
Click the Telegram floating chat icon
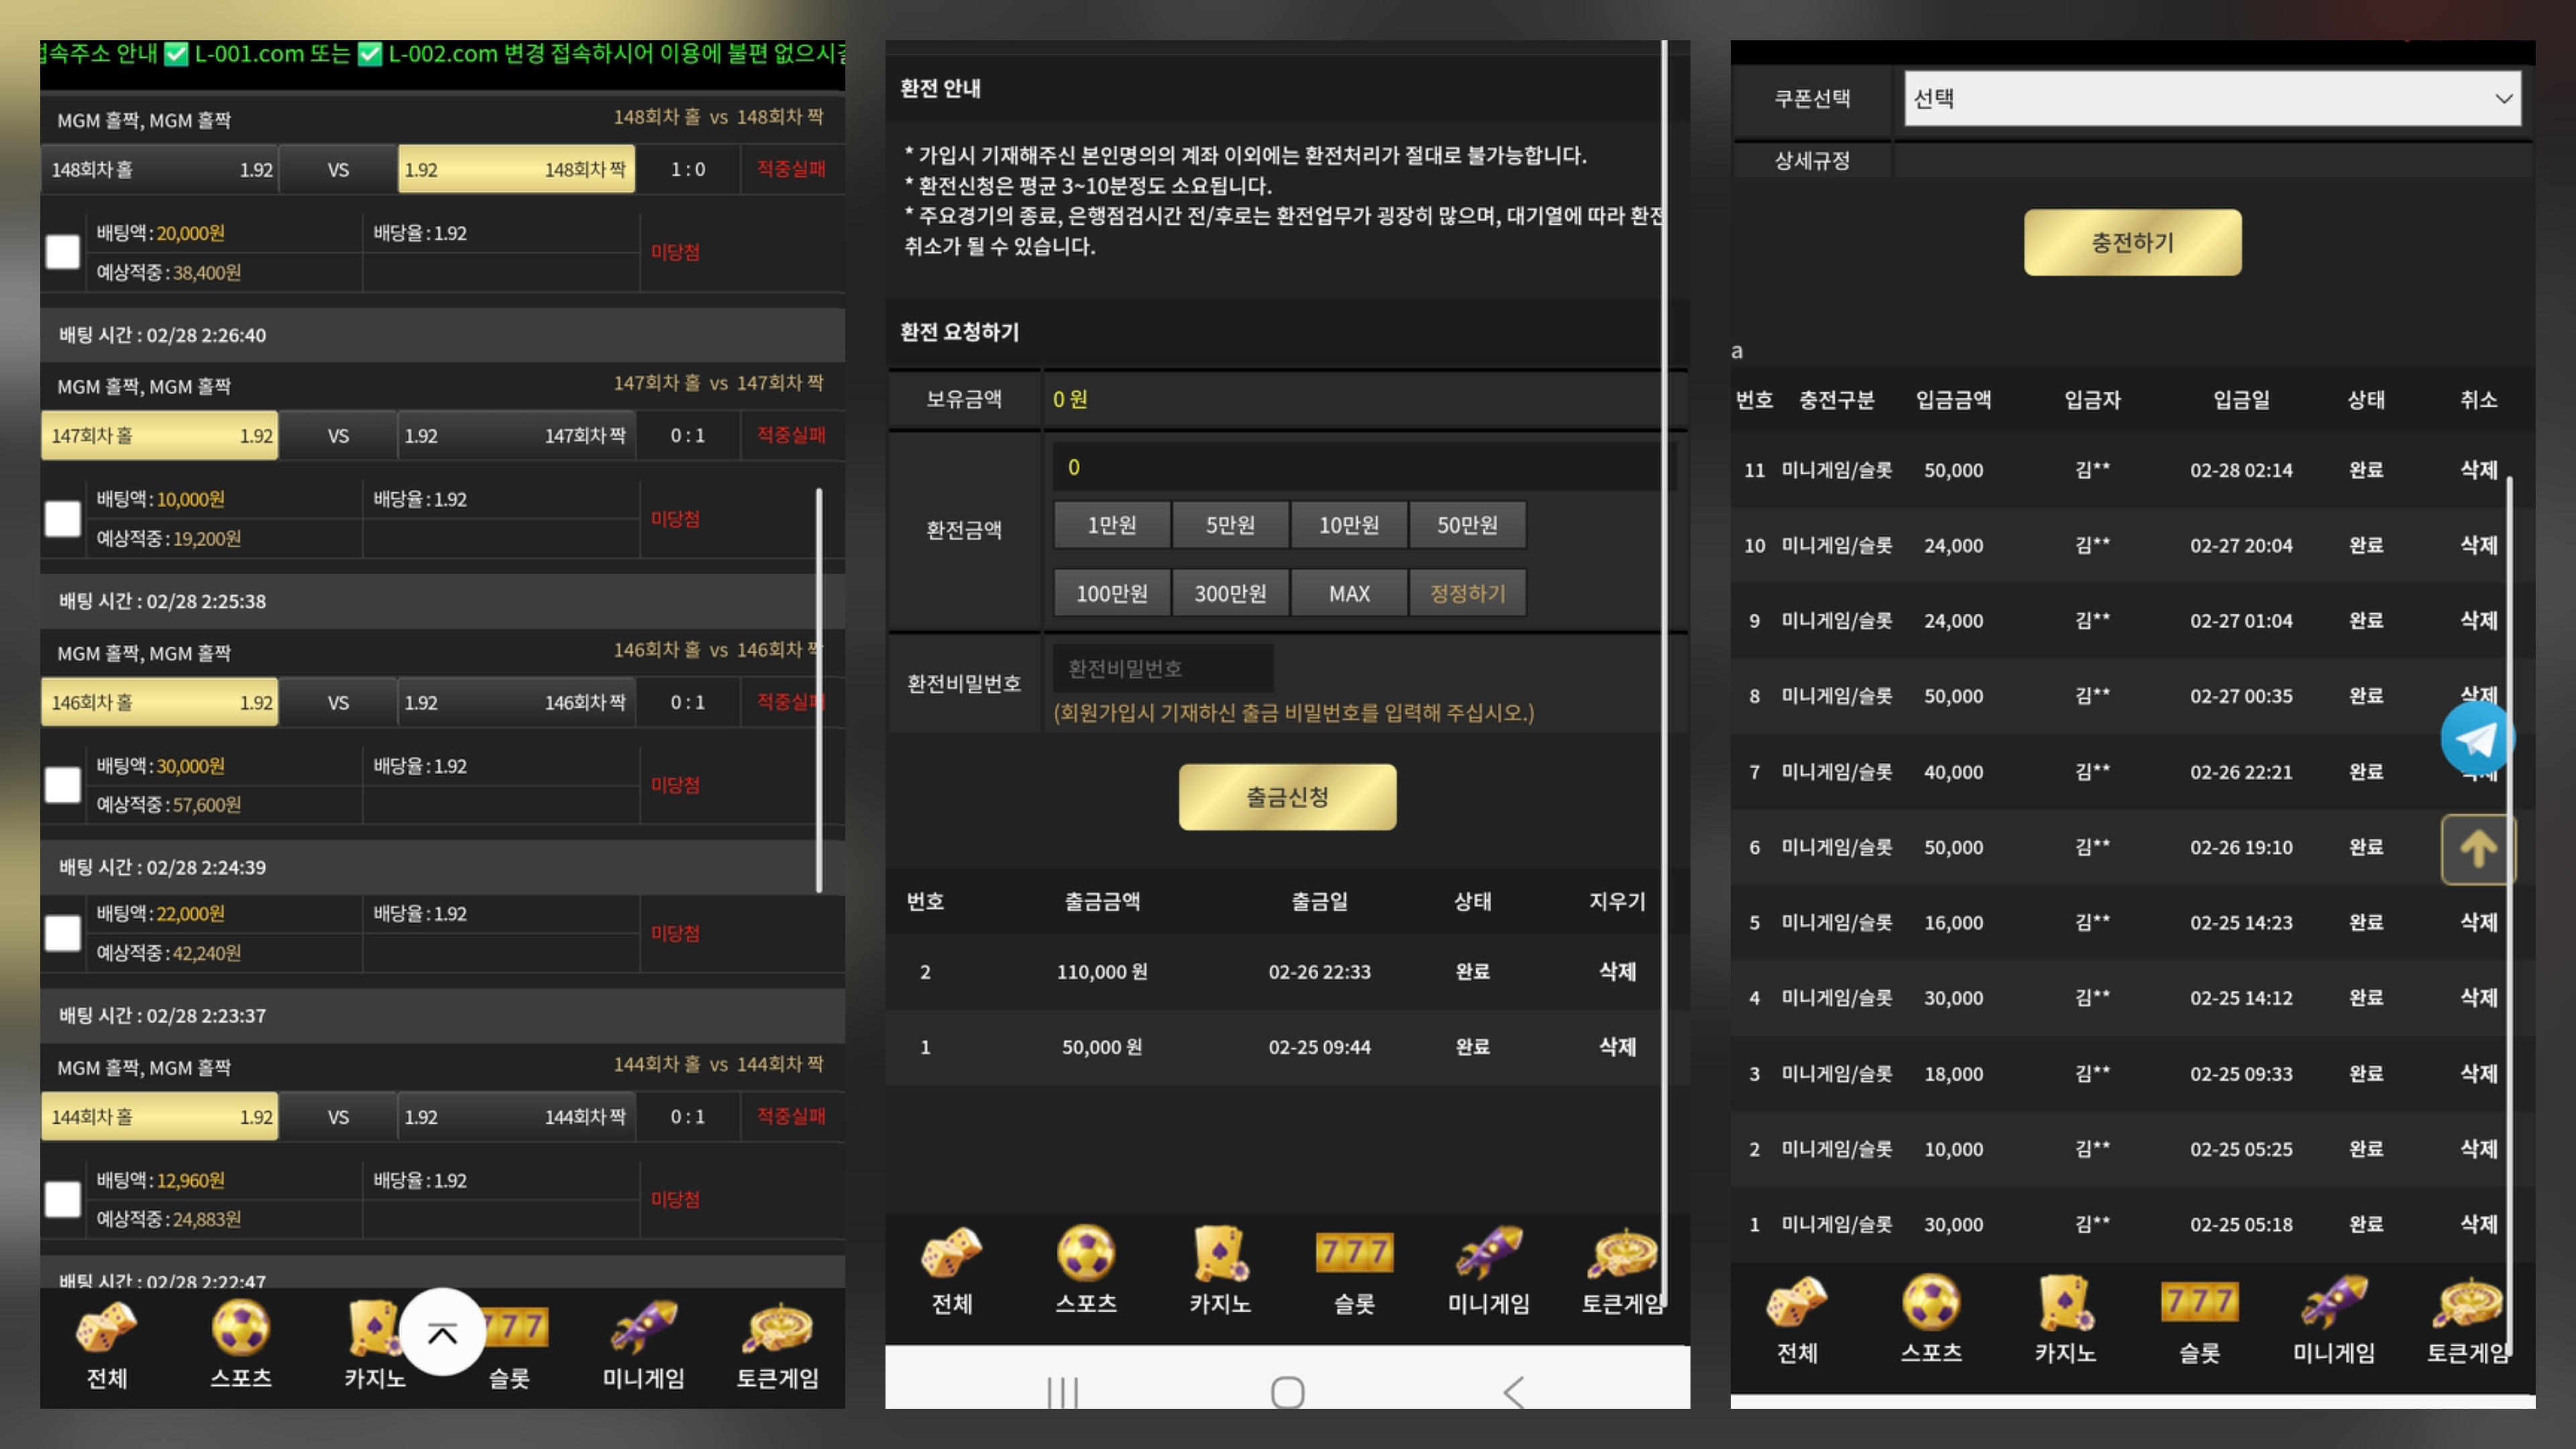2477,738
